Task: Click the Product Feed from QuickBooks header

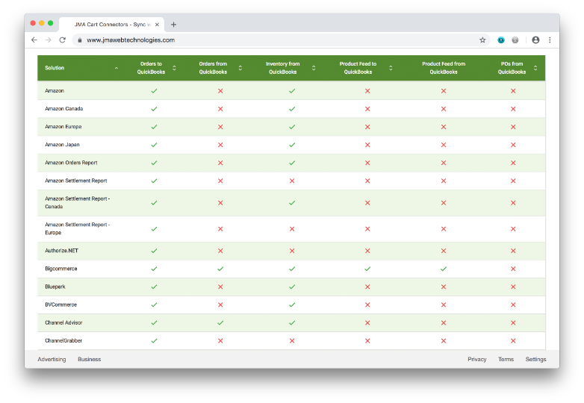Action: [443, 68]
